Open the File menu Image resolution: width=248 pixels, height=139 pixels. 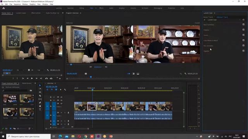[x=2, y=4]
